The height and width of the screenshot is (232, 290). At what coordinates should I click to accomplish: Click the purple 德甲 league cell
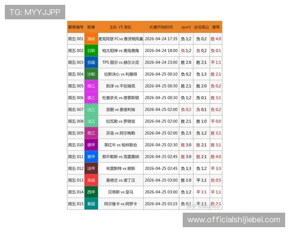(x=91, y=145)
